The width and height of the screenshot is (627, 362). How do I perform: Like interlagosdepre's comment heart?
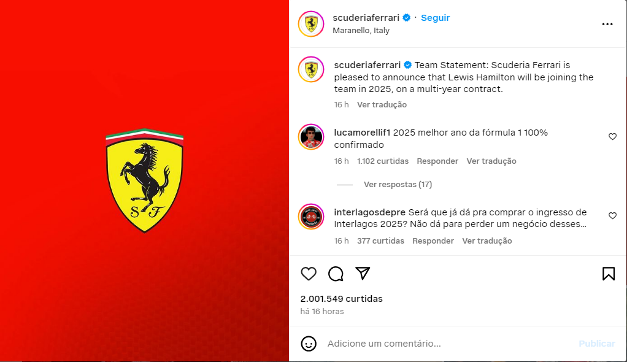tap(613, 216)
